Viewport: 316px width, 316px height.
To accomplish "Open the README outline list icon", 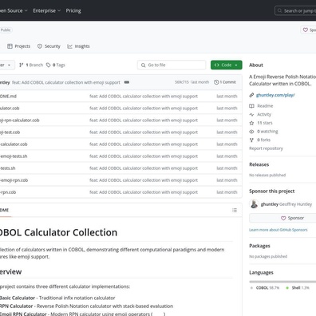I will click(x=235, y=210).
